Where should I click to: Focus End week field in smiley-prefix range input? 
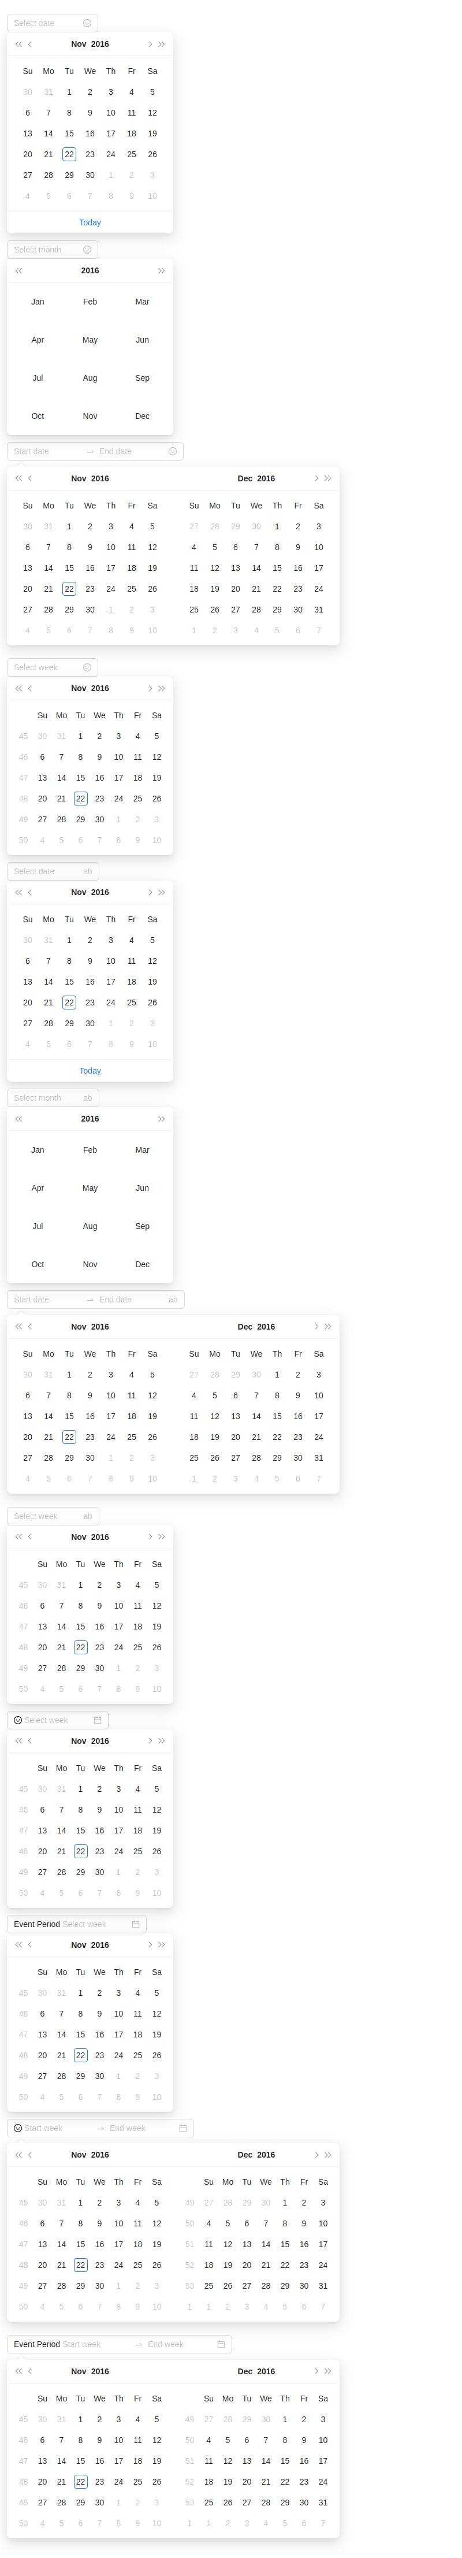[141, 2128]
